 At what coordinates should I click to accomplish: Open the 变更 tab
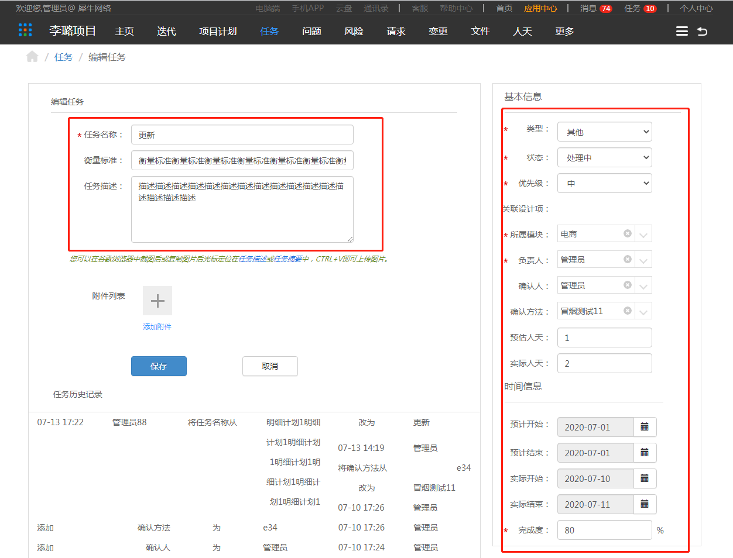click(438, 31)
